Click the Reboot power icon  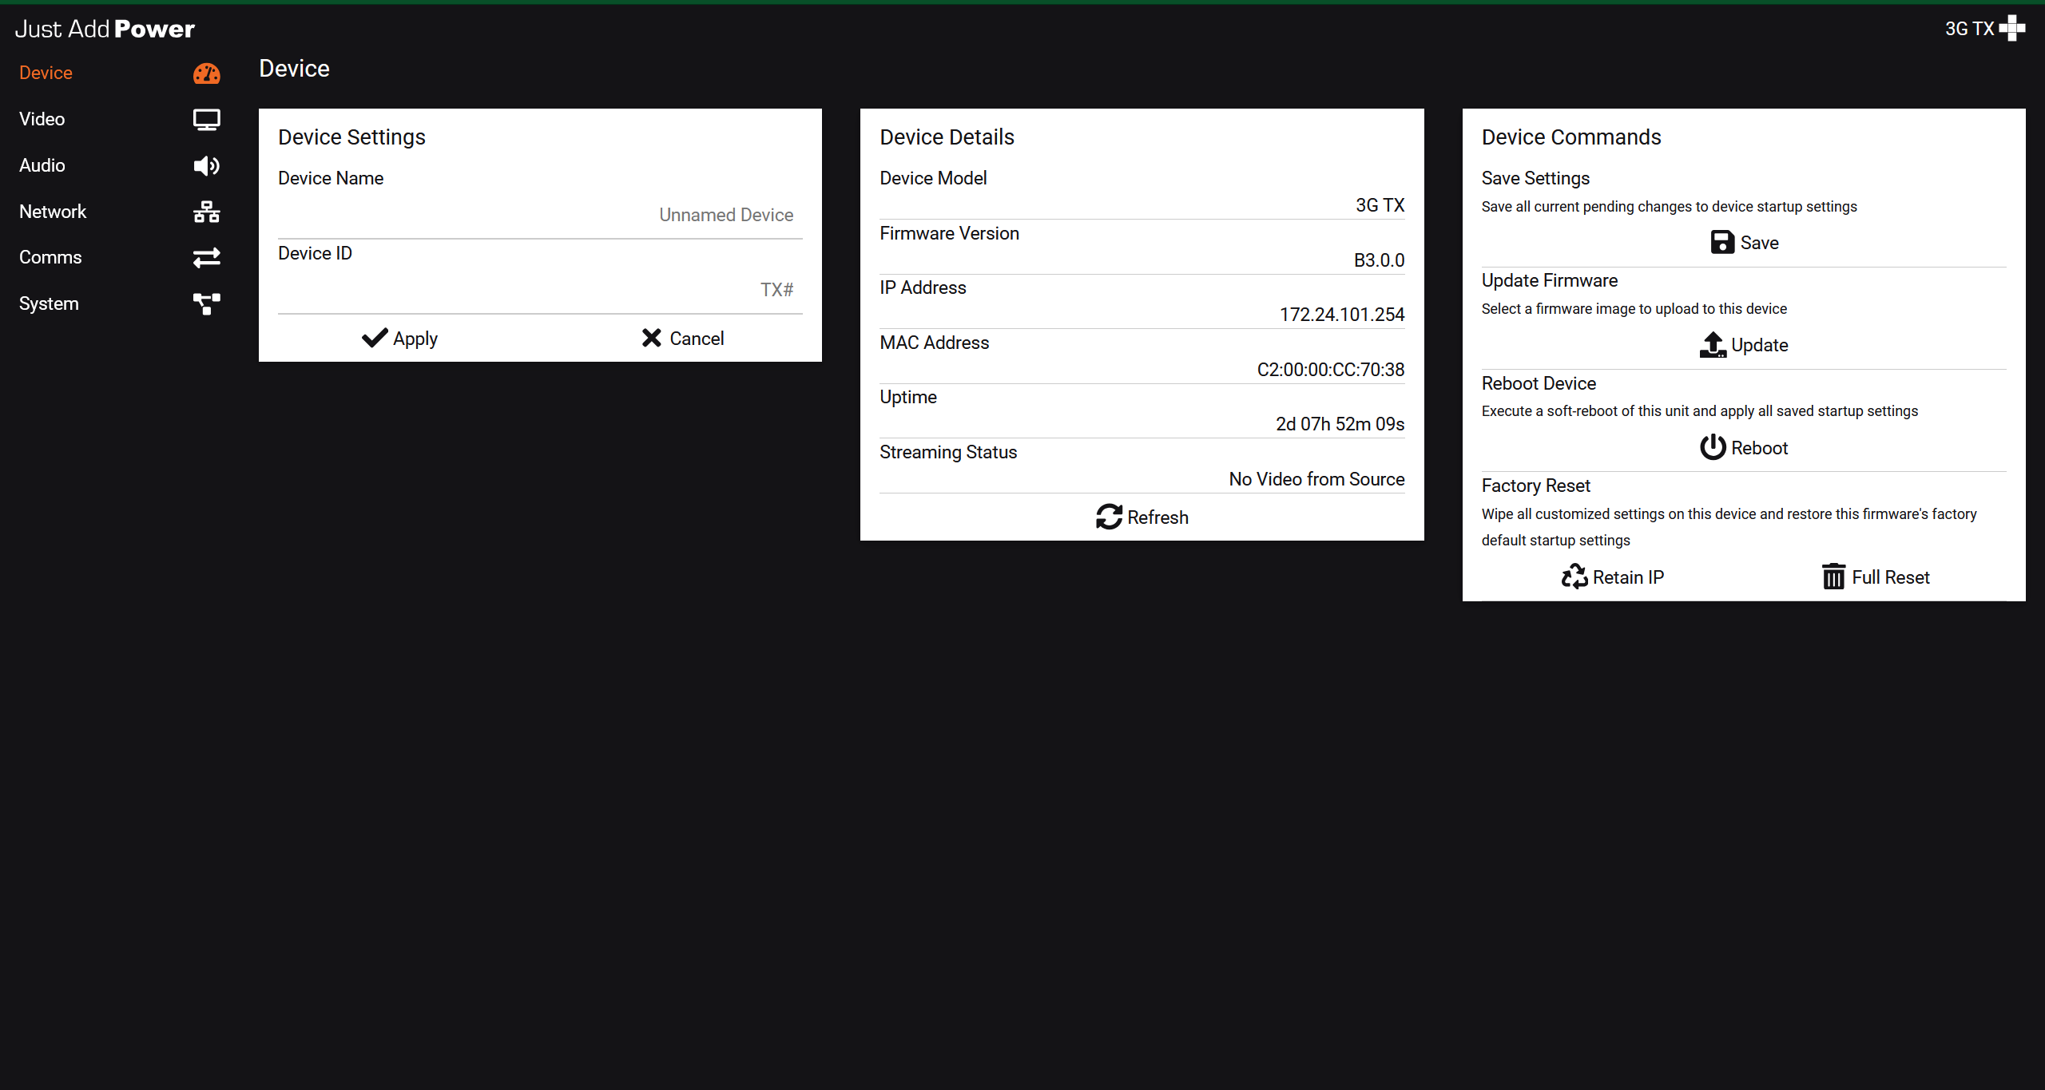(1713, 447)
